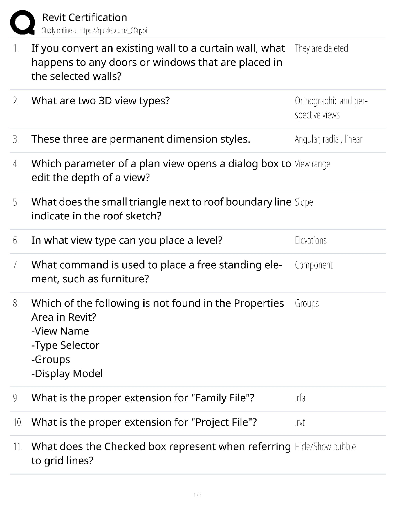
Task: Open the quizlet.com study link
Action: [x=94, y=31]
